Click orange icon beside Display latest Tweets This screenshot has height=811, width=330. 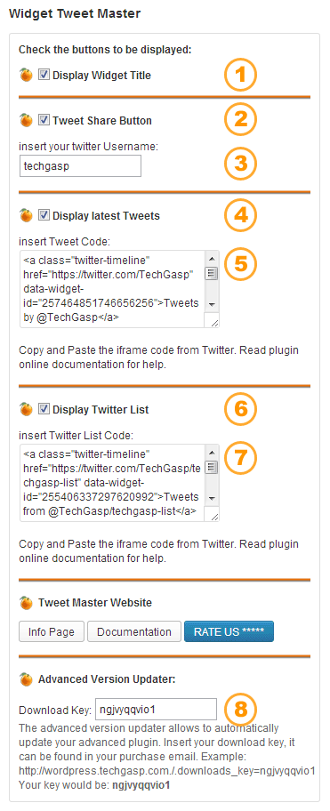click(26, 215)
